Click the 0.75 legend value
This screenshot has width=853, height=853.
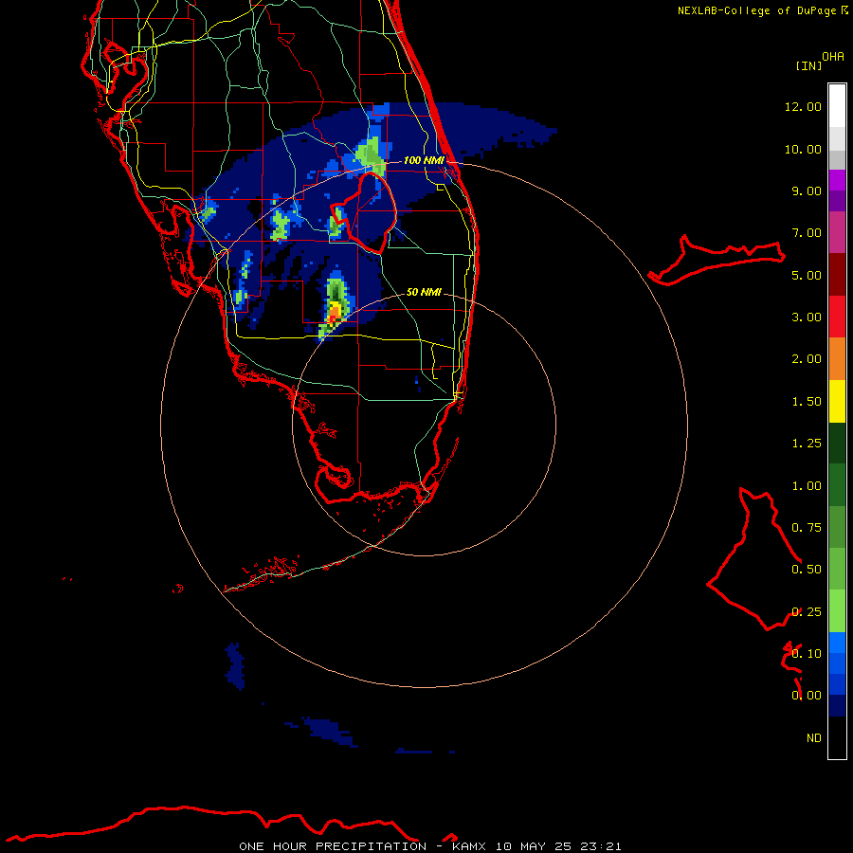tap(807, 528)
